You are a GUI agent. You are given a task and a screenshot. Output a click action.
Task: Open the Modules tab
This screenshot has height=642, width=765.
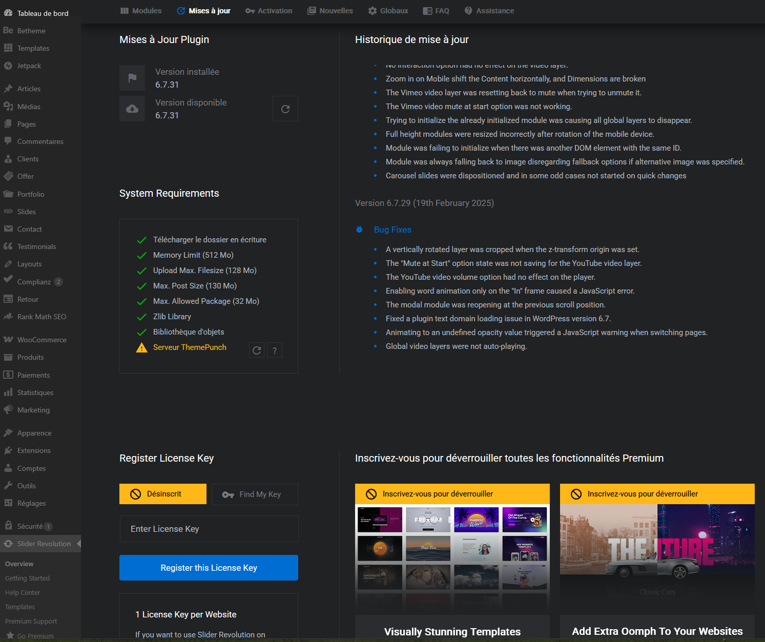coord(141,11)
